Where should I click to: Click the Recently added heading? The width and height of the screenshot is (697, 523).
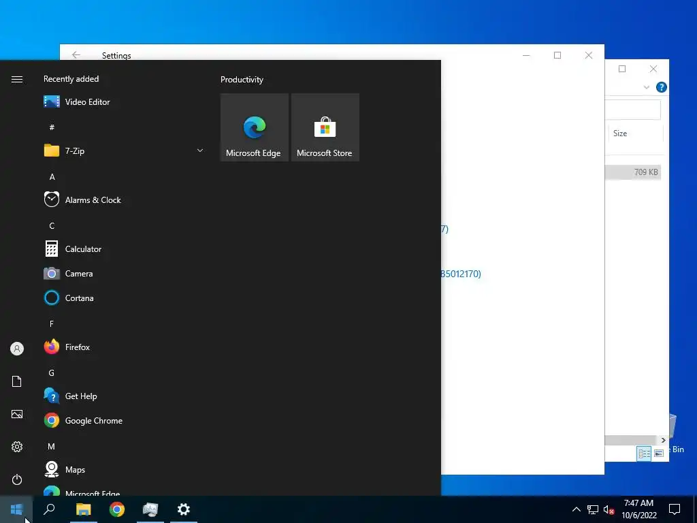71,79
